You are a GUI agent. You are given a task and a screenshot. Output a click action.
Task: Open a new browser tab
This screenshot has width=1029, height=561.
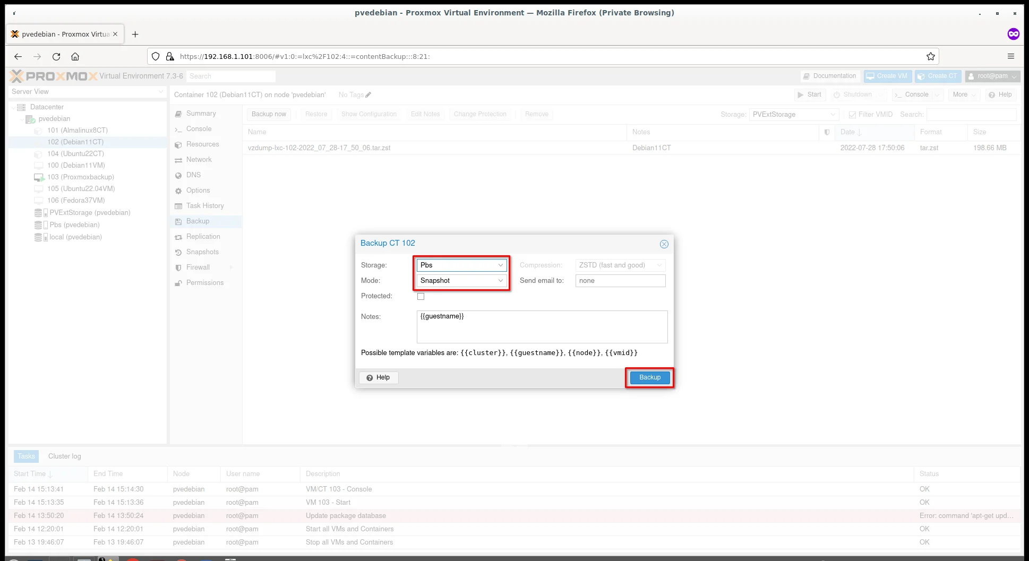click(135, 34)
